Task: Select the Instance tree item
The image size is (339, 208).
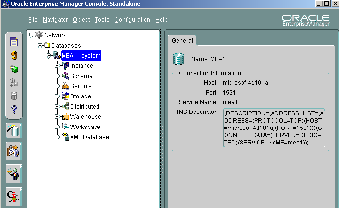Action: pos(81,66)
